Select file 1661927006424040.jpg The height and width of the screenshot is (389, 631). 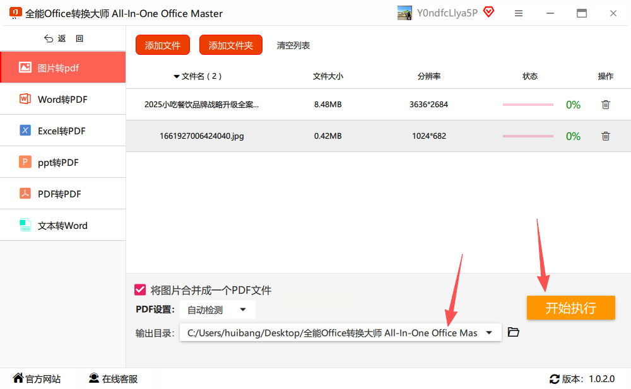coord(202,136)
